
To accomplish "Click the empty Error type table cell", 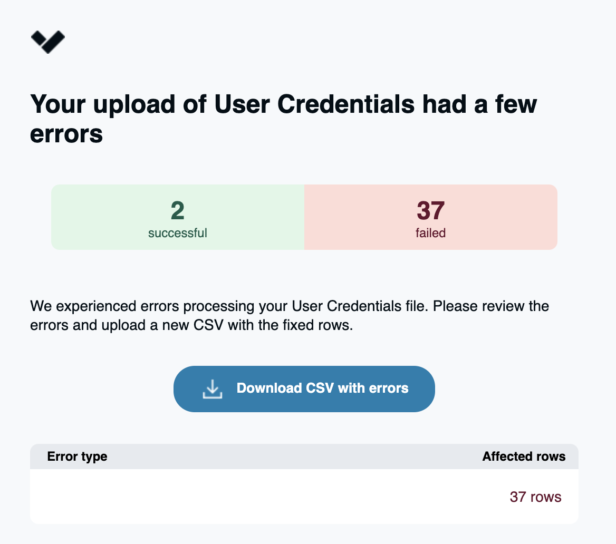I will click(x=158, y=497).
